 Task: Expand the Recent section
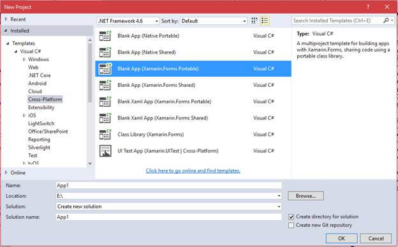coord(6,19)
